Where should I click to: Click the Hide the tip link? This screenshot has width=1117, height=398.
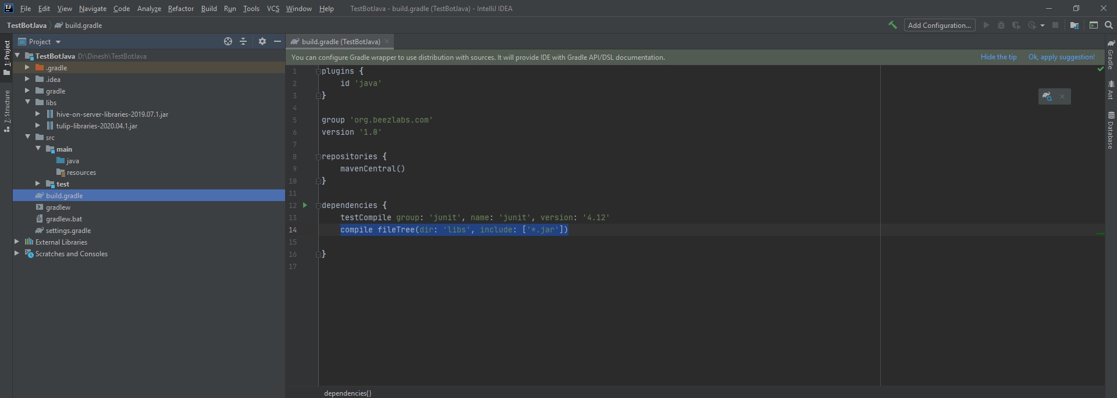pyautogui.click(x=998, y=57)
